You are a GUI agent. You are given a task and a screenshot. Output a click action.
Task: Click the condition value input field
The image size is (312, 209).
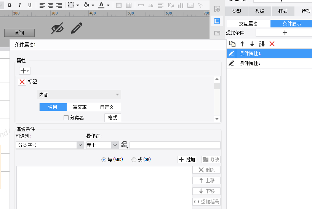[x=175, y=145]
